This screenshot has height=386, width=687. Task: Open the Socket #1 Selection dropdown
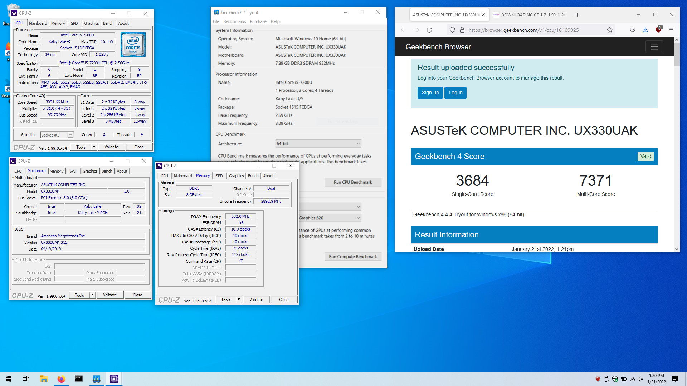[x=57, y=135]
